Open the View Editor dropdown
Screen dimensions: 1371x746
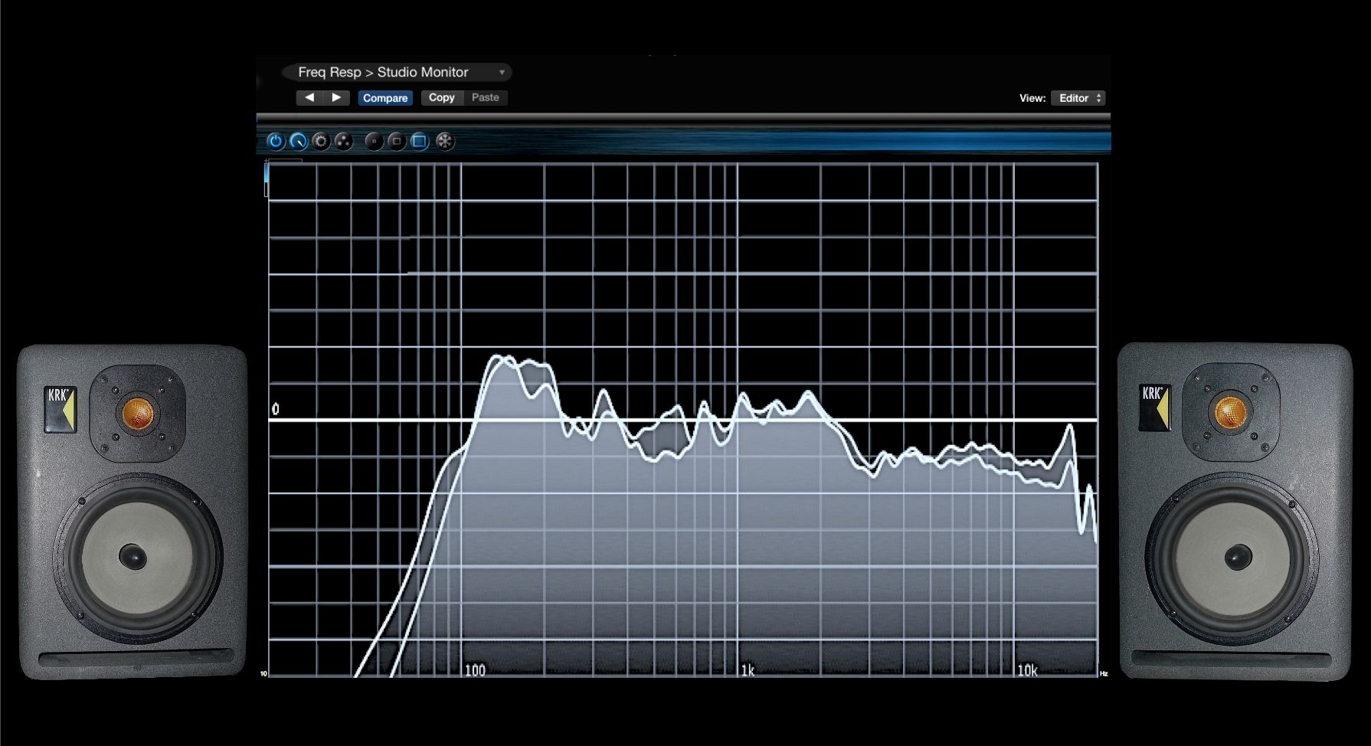(1078, 98)
